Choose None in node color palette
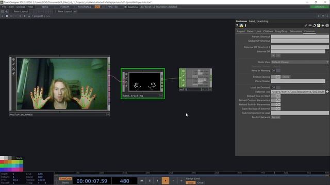The height and width of the screenshot is (185, 330). pos(19,158)
